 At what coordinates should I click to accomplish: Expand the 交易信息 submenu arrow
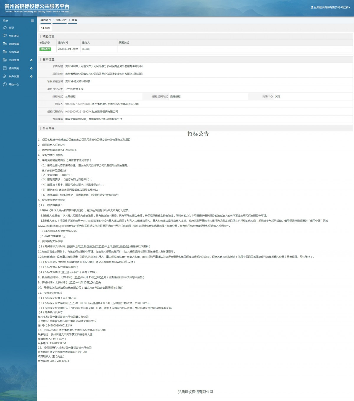tap(31, 60)
